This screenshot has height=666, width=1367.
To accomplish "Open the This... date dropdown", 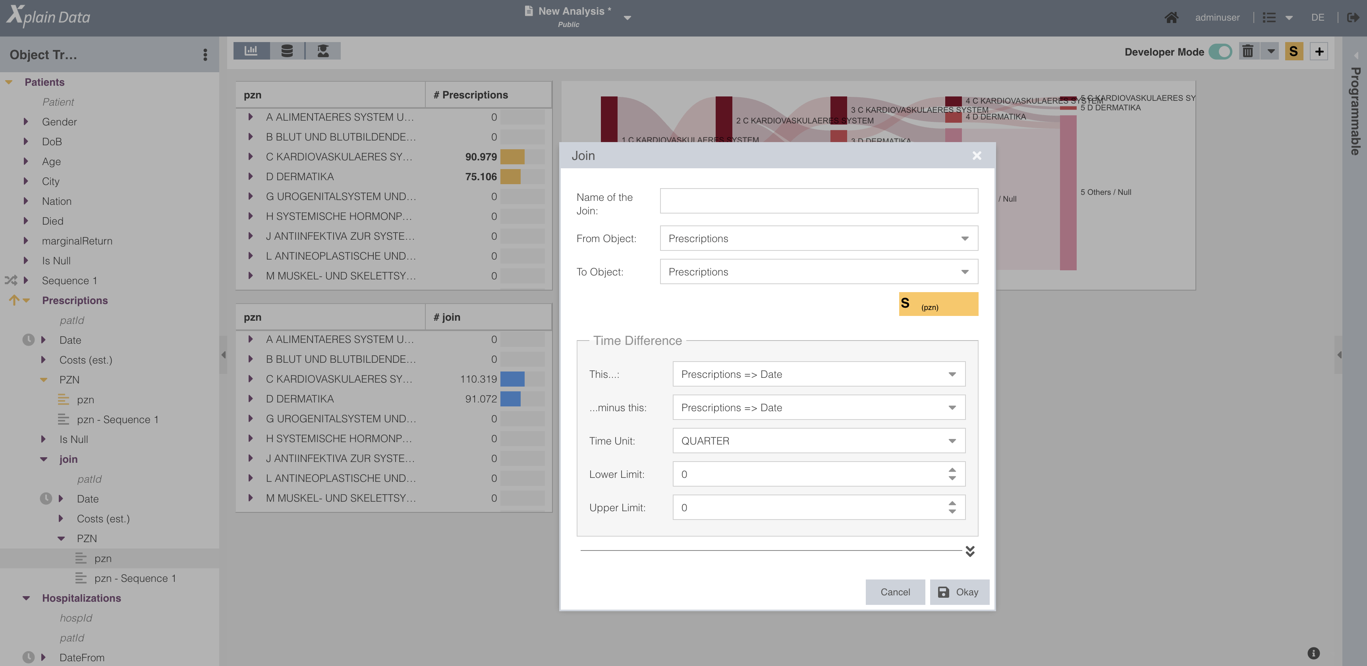I will coord(819,374).
